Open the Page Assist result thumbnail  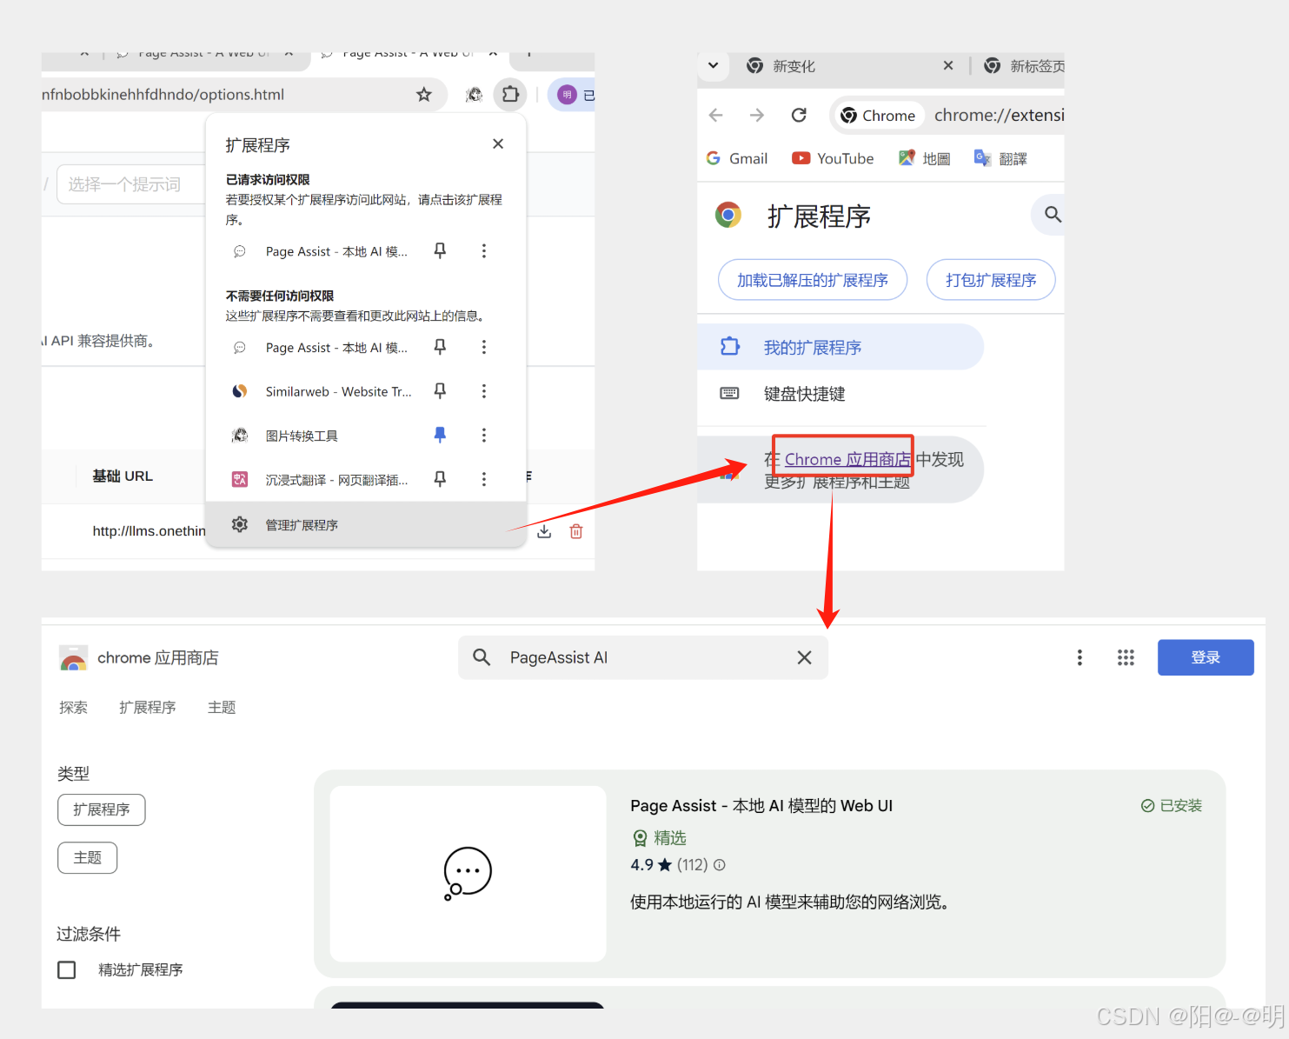[x=468, y=874]
